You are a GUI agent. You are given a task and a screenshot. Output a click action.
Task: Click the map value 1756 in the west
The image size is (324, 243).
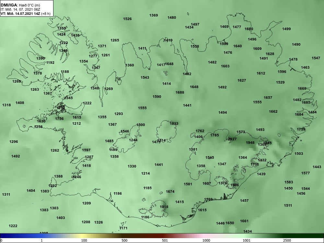(59, 119)
